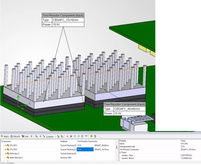Click the Components column header

click(6, 141)
